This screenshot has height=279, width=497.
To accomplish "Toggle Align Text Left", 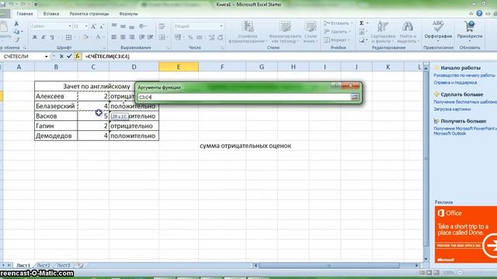I will [x=114, y=37].
